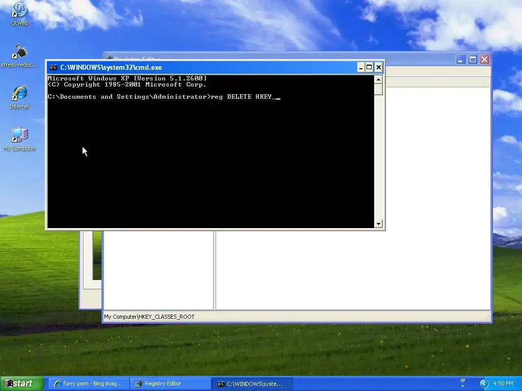Close the cmd.exe window
The width and height of the screenshot is (522, 391).
(379, 68)
